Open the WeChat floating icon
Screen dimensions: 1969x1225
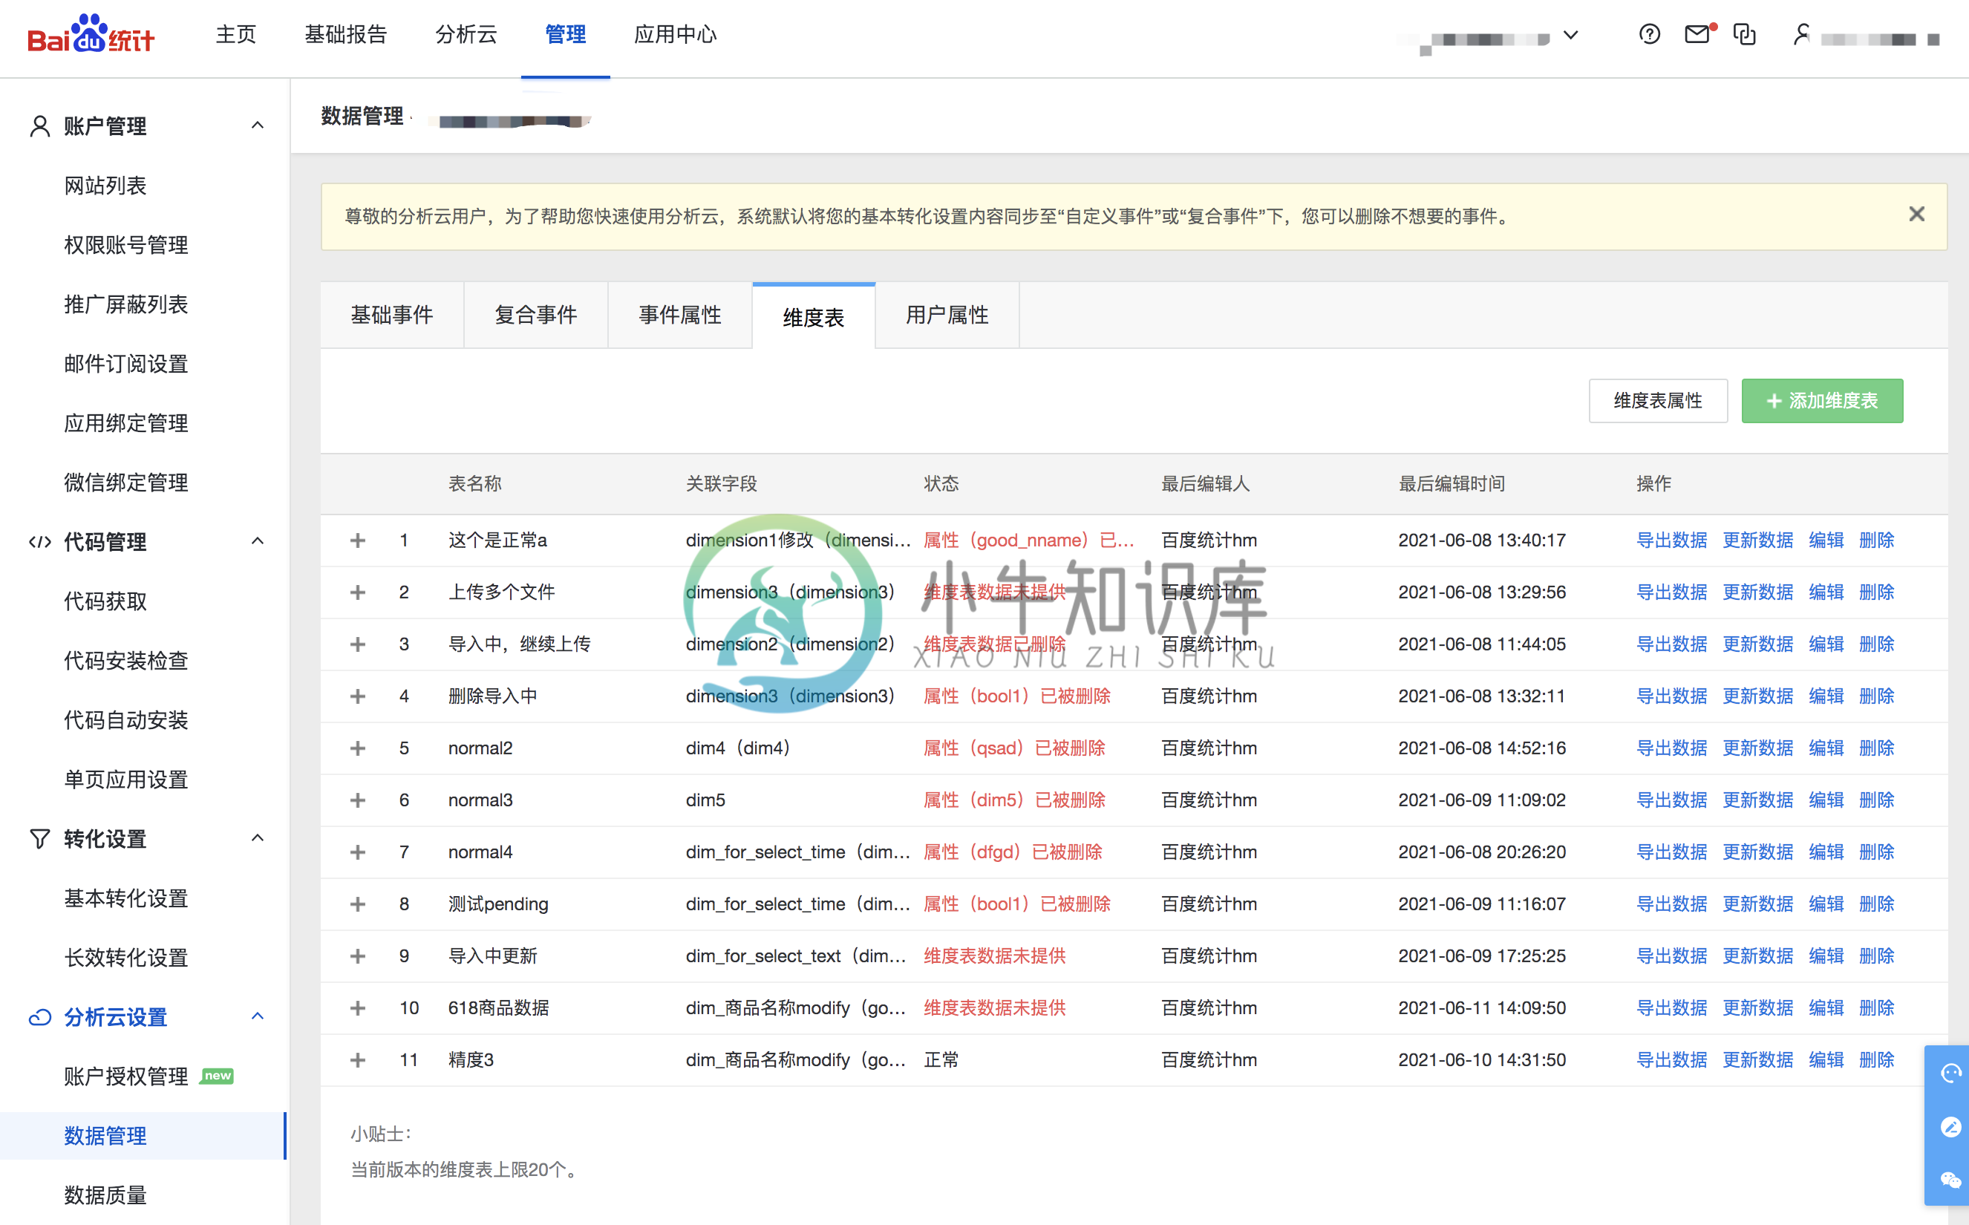point(1950,1180)
